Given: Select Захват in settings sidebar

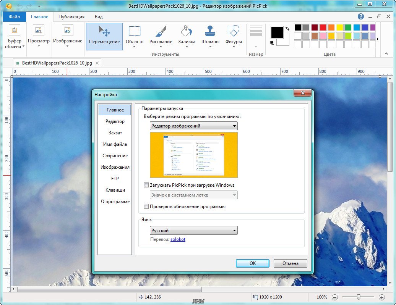Looking at the screenshot, I should pyautogui.click(x=115, y=133).
